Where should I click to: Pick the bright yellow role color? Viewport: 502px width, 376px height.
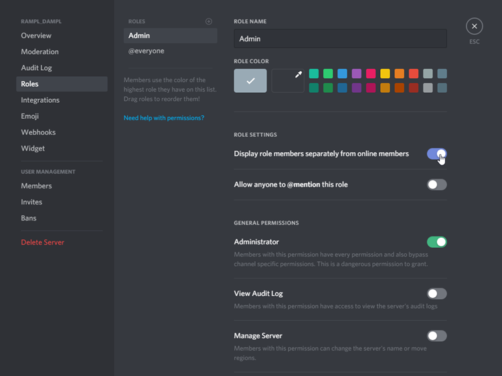385,73
